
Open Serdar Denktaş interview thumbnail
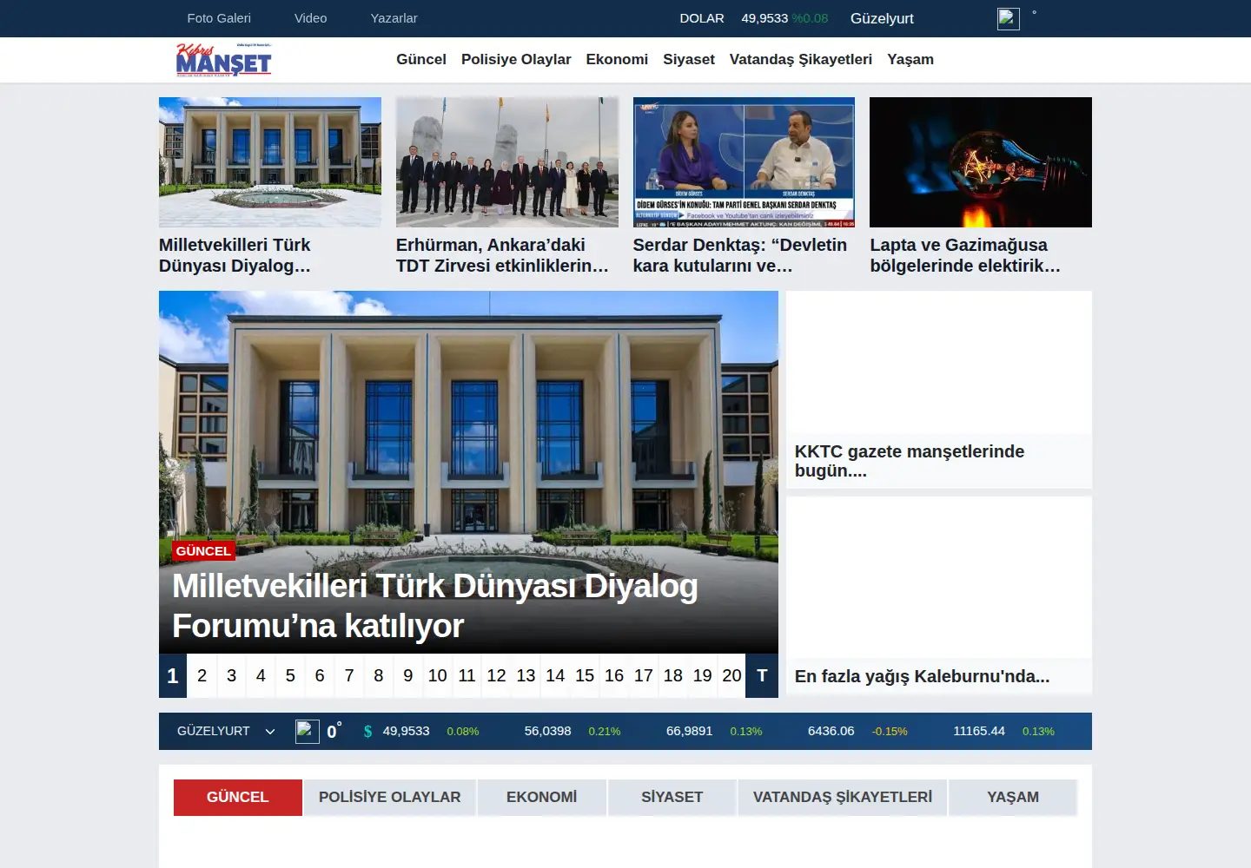click(744, 162)
